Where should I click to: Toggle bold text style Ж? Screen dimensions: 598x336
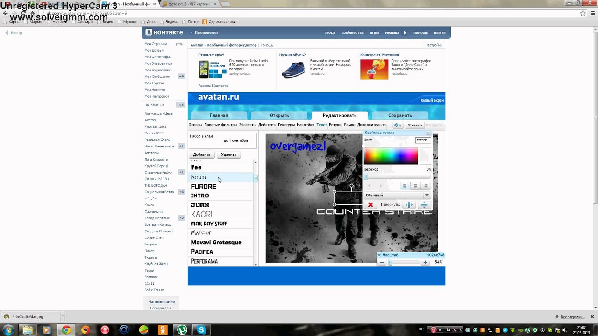(369, 186)
